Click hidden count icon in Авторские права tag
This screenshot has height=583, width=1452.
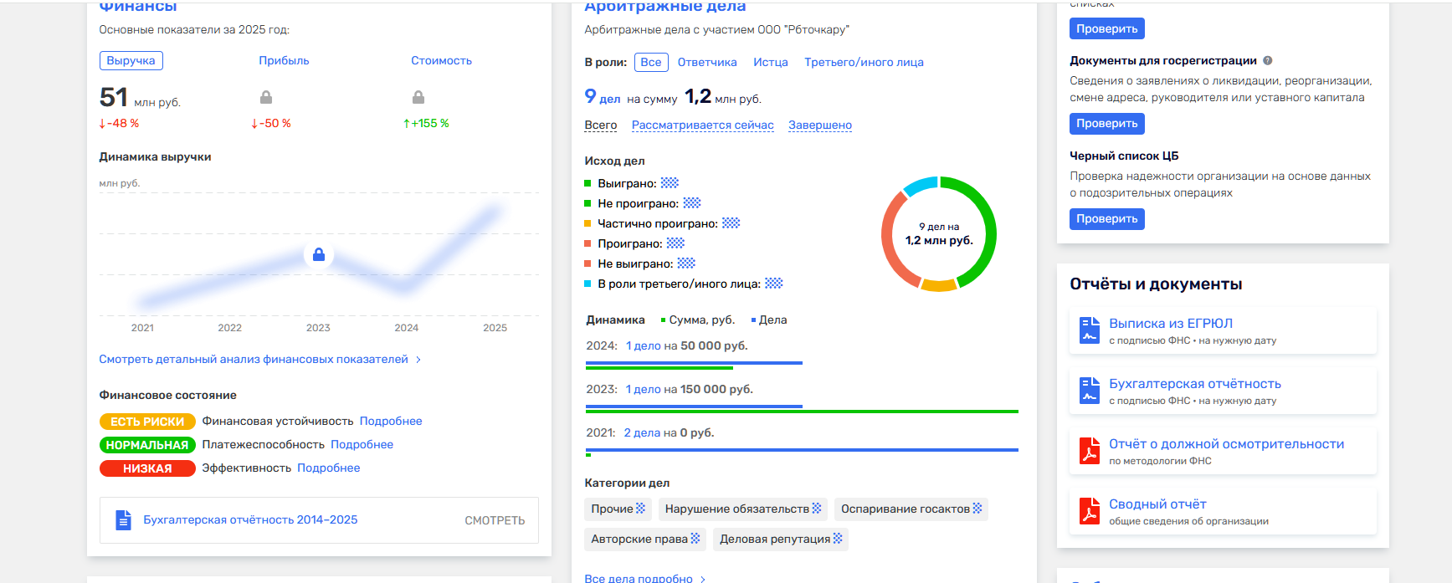695,539
